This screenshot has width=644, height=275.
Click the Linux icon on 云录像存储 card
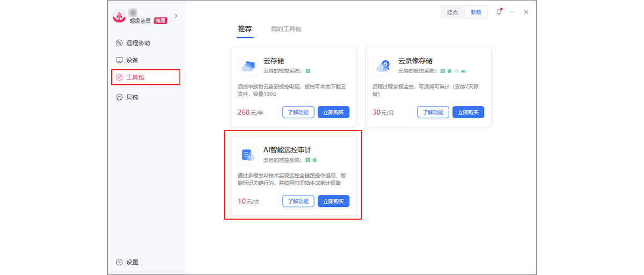(x=456, y=70)
